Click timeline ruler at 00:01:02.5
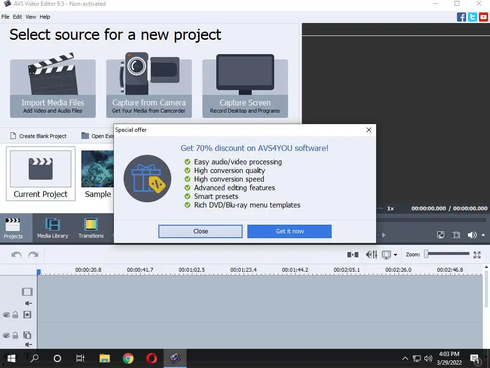 191,270
